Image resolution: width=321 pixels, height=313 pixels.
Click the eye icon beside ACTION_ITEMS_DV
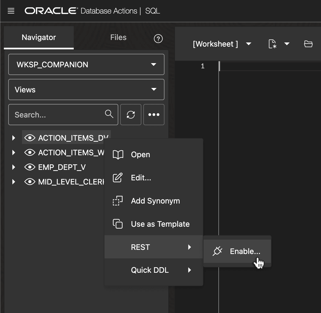30,138
